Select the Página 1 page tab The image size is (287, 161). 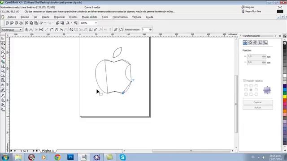48,151
